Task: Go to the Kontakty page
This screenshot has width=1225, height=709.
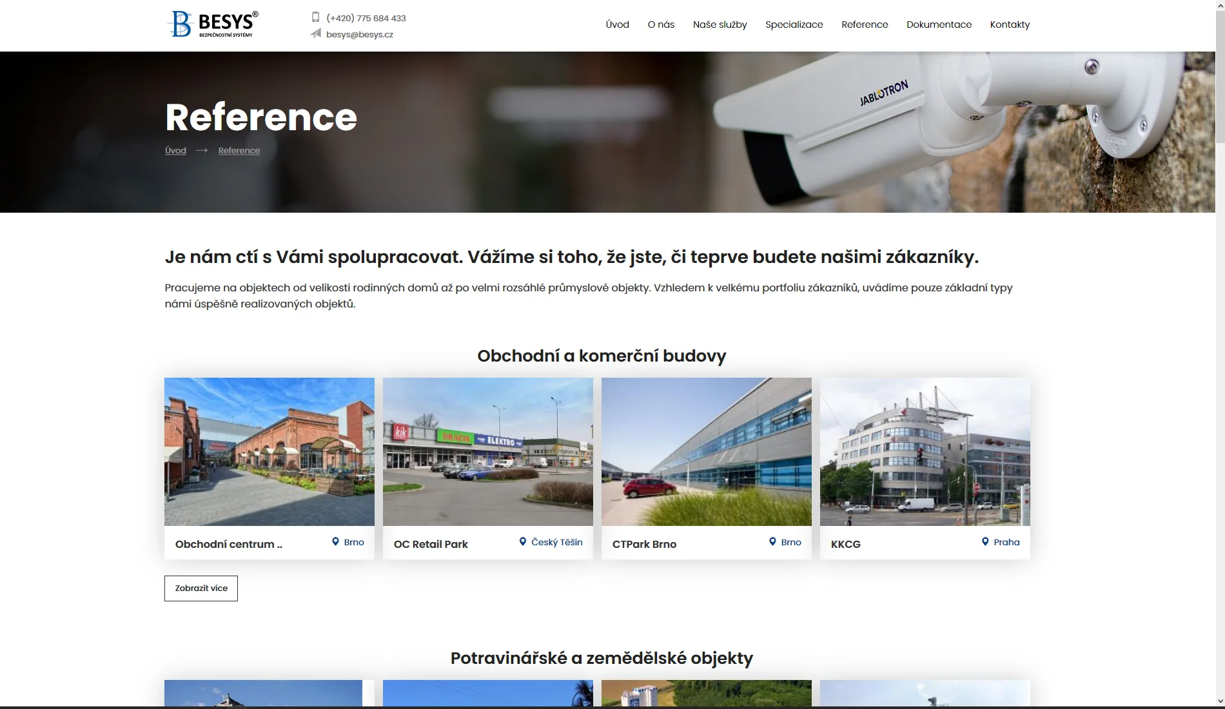Action: (1010, 24)
